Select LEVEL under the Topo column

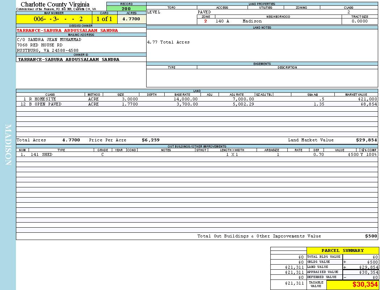point(153,12)
